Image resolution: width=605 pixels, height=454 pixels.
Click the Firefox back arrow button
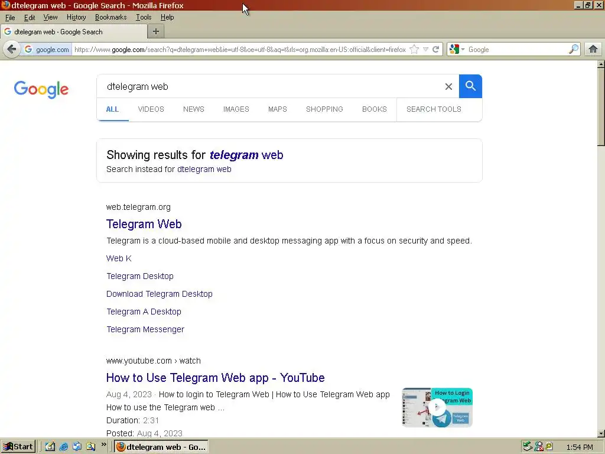(x=12, y=50)
